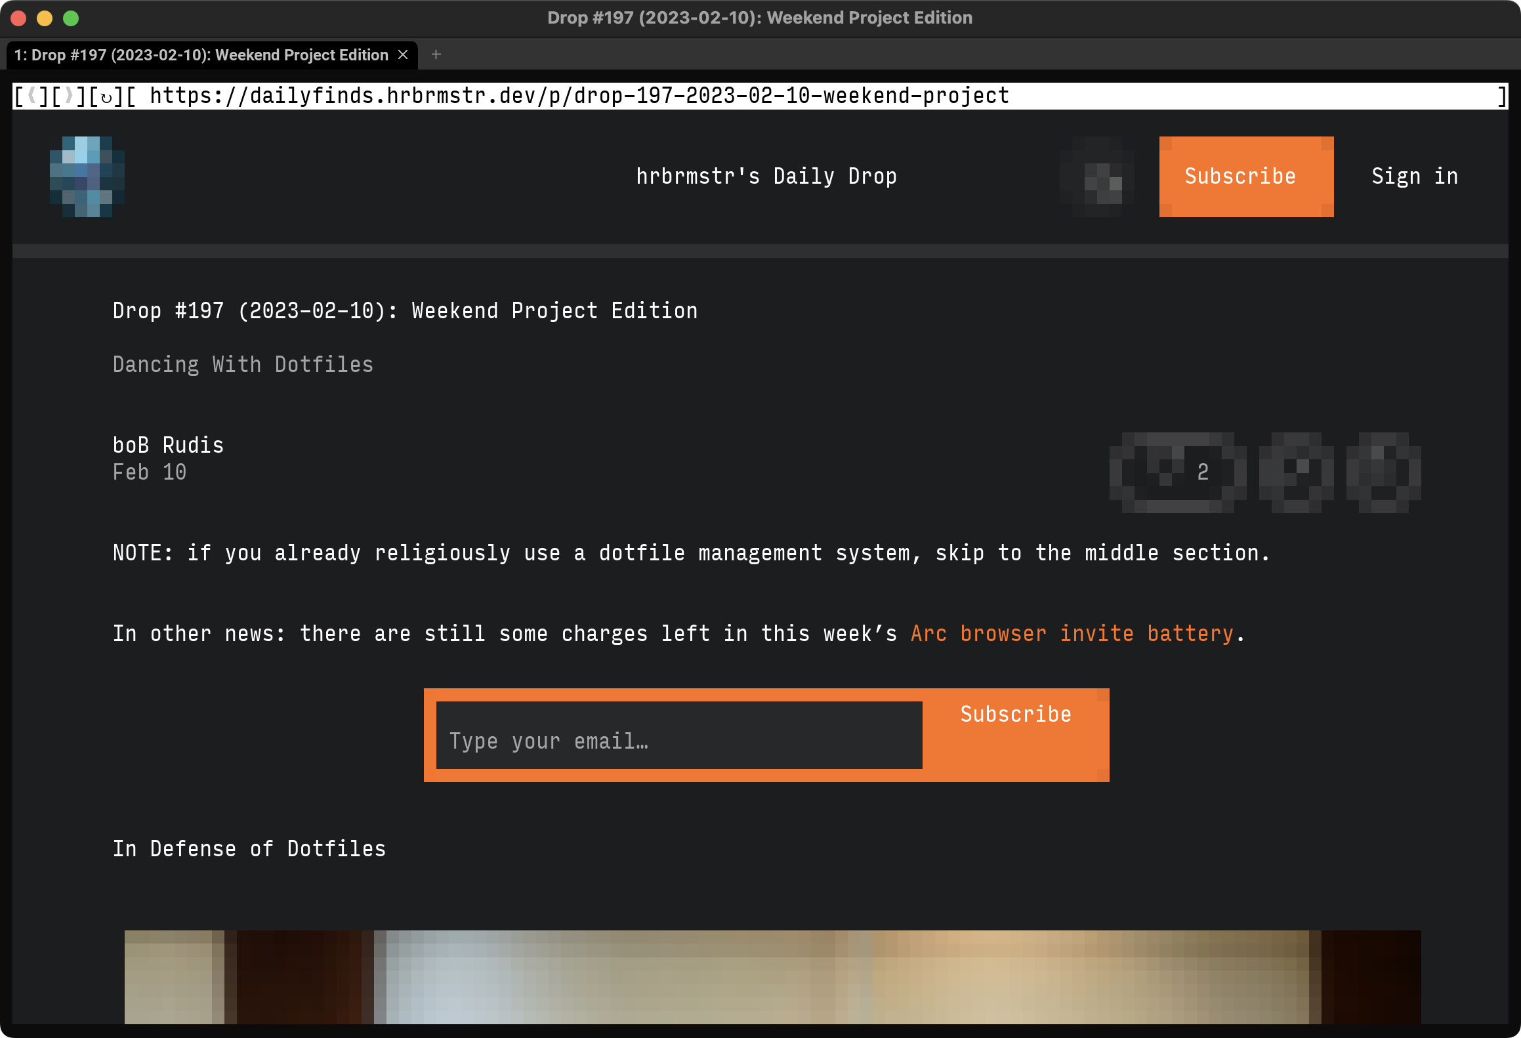Close the Drop #197 tab
This screenshot has width=1521, height=1038.
click(x=403, y=54)
